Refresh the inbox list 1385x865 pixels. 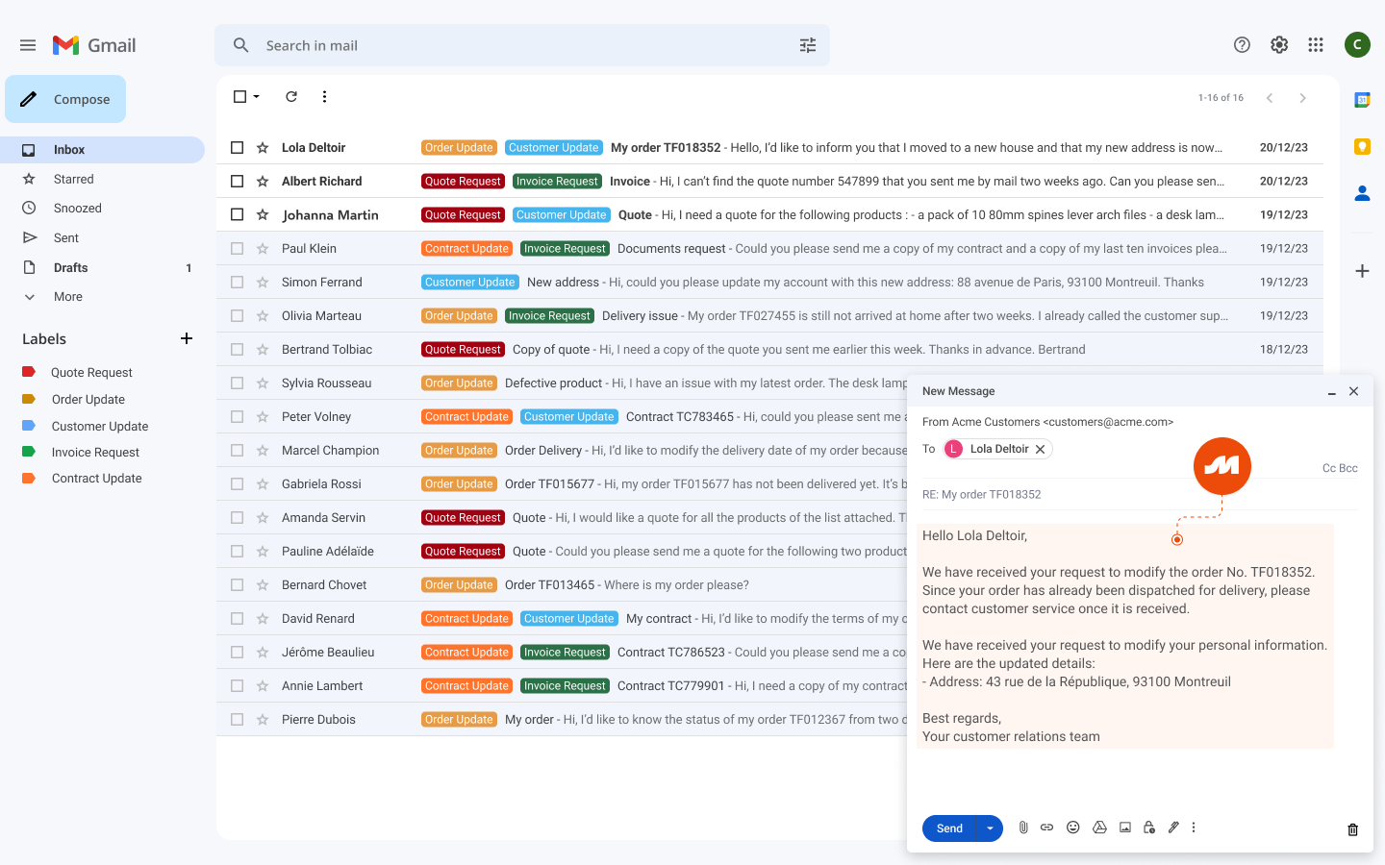click(291, 96)
